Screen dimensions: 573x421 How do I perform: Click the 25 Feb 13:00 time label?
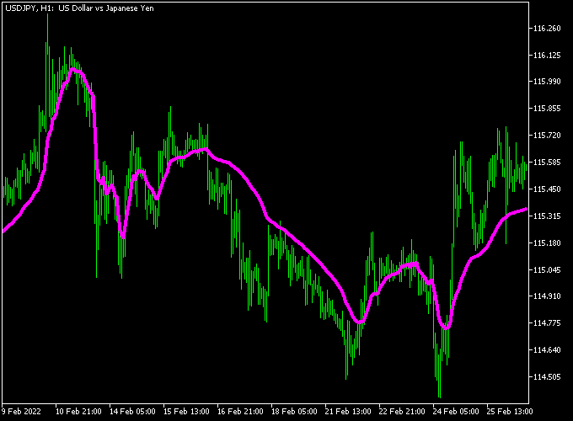pyautogui.click(x=510, y=412)
